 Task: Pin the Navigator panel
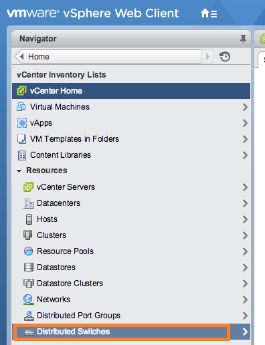pos(243,39)
